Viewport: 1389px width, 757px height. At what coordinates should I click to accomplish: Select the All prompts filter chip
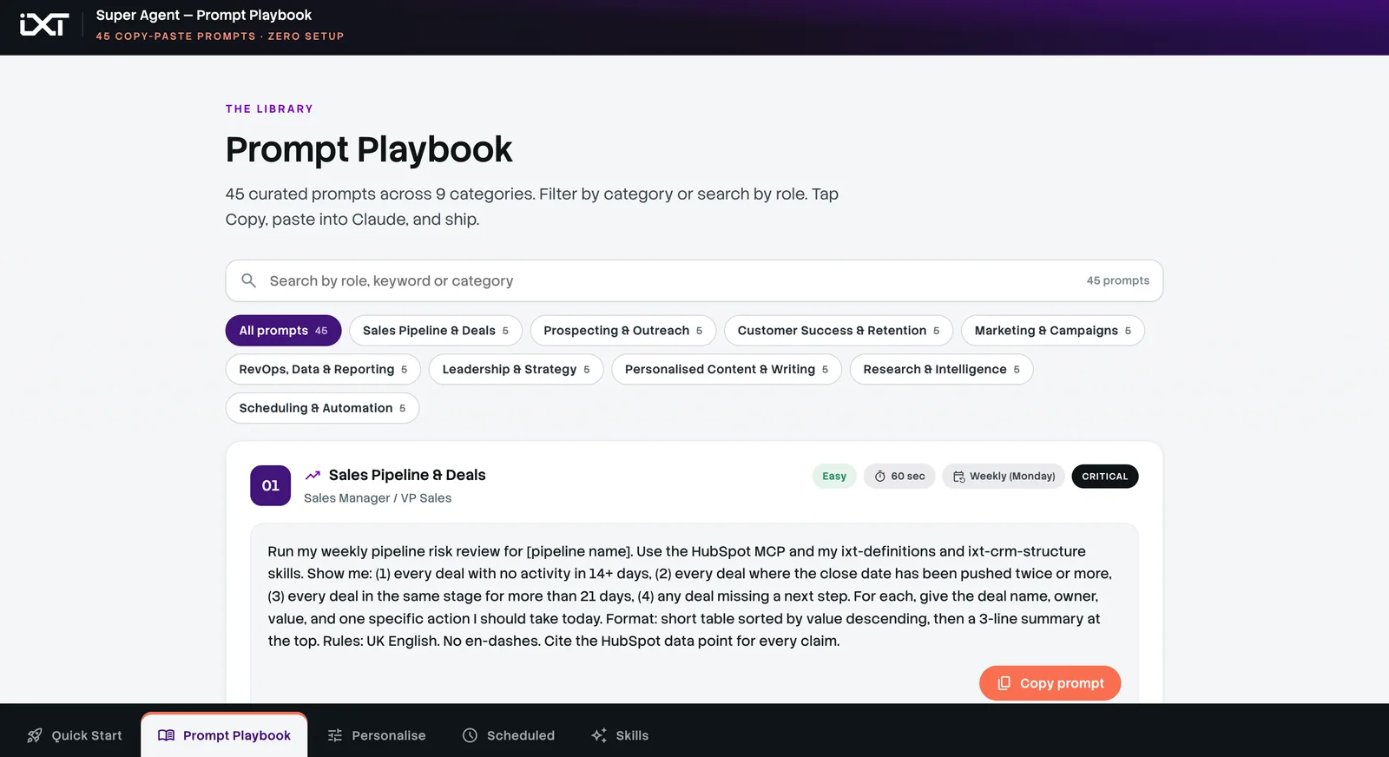[283, 331]
